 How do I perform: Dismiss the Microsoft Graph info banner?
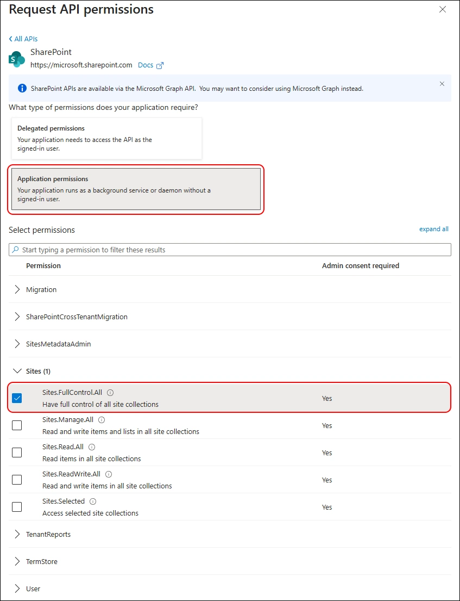(442, 84)
